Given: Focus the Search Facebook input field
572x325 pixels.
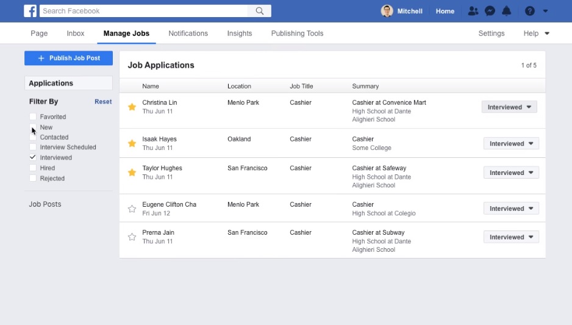Looking at the screenshot, I should [145, 11].
